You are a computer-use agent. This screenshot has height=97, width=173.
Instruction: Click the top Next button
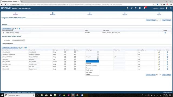point(164,20)
